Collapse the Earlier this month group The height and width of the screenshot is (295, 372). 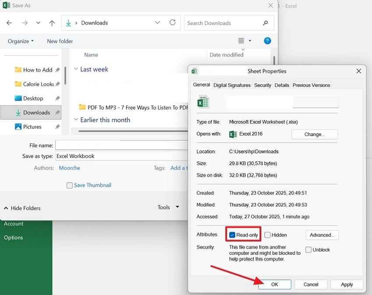coord(76,120)
